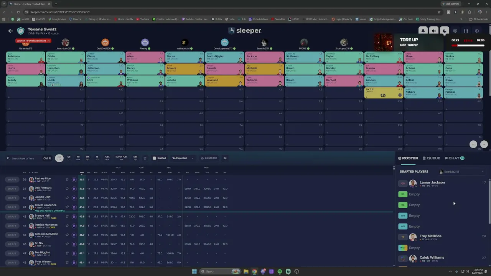Viewport: 491px width, 276px height.
Task: Draft Trevor Lawrence
Action: point(12,207)
